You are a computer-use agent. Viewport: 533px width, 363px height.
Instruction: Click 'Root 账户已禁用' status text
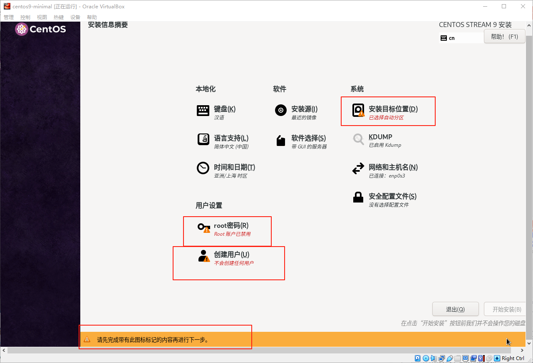(232, 234)
